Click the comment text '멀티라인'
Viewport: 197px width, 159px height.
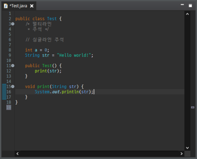[x=42, y=24]
